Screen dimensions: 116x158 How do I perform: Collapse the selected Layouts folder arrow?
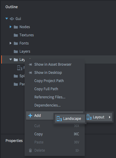pos(11,59)
